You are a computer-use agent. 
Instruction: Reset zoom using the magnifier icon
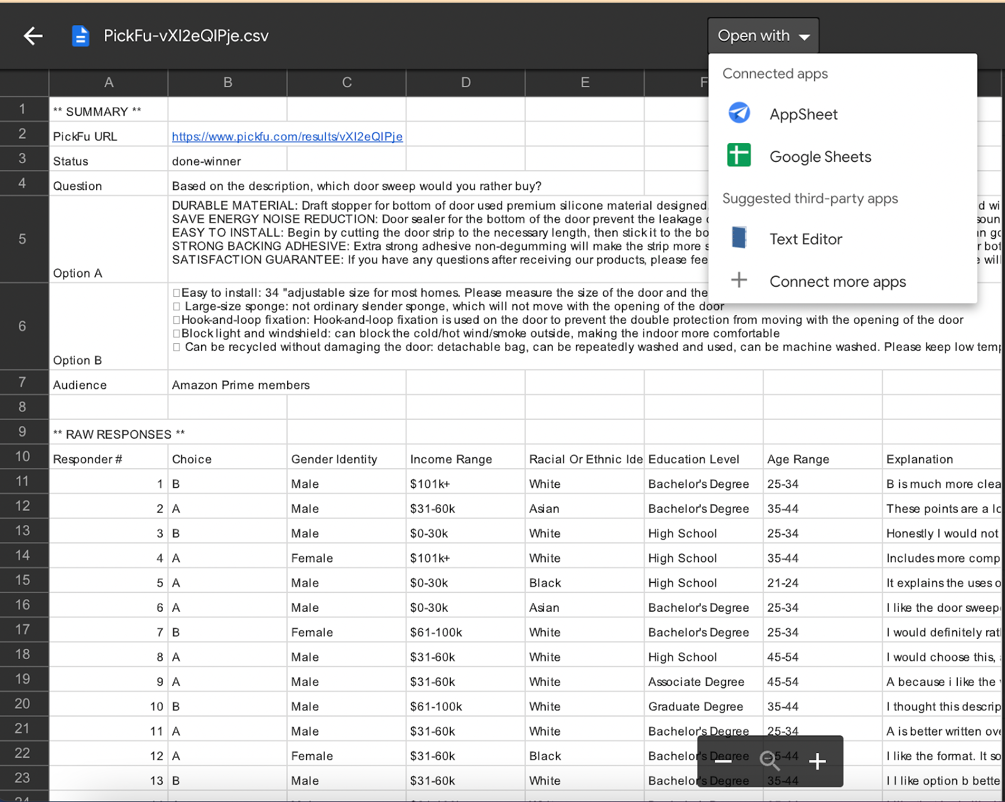pos(770,761)
